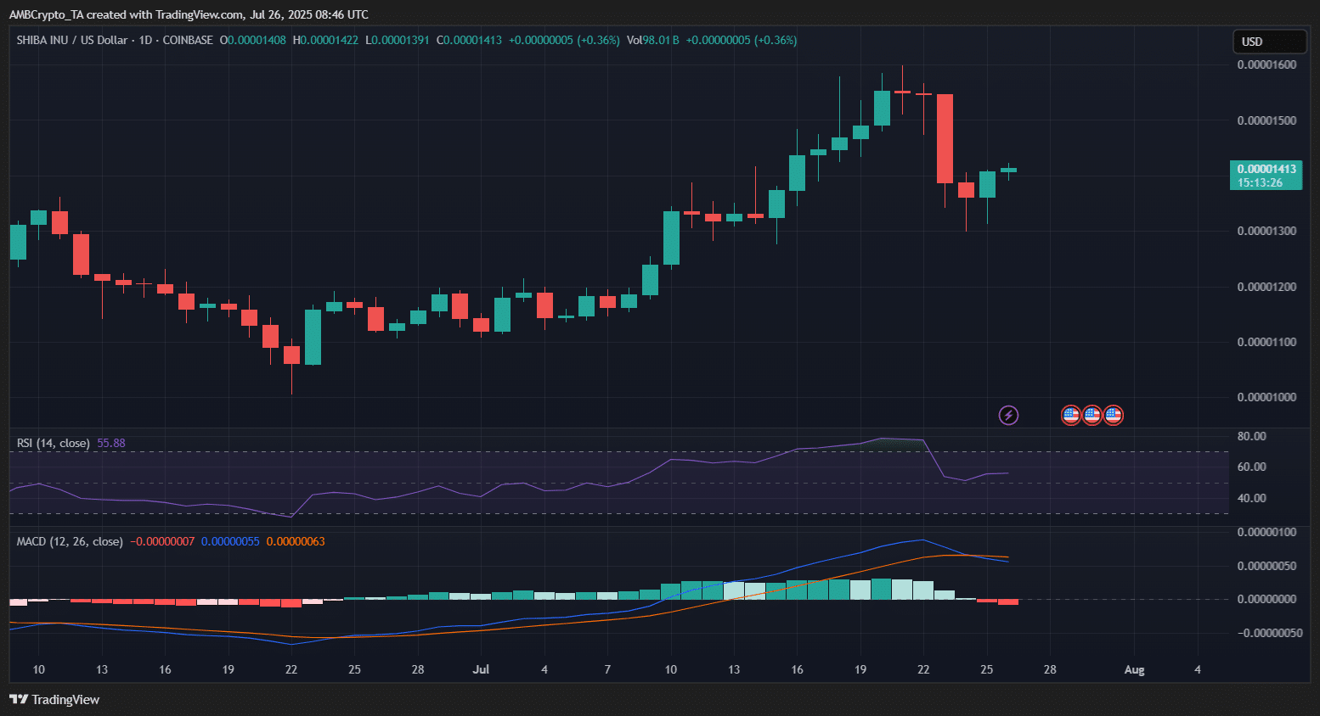Click the SHIBA INU / US Dollar symbol title
This screenshot has width=1320, height=716.
tap(72, 40)
